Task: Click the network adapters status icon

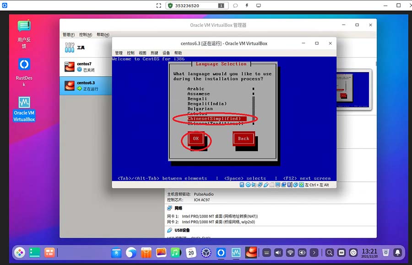Action: click(260, 185)
